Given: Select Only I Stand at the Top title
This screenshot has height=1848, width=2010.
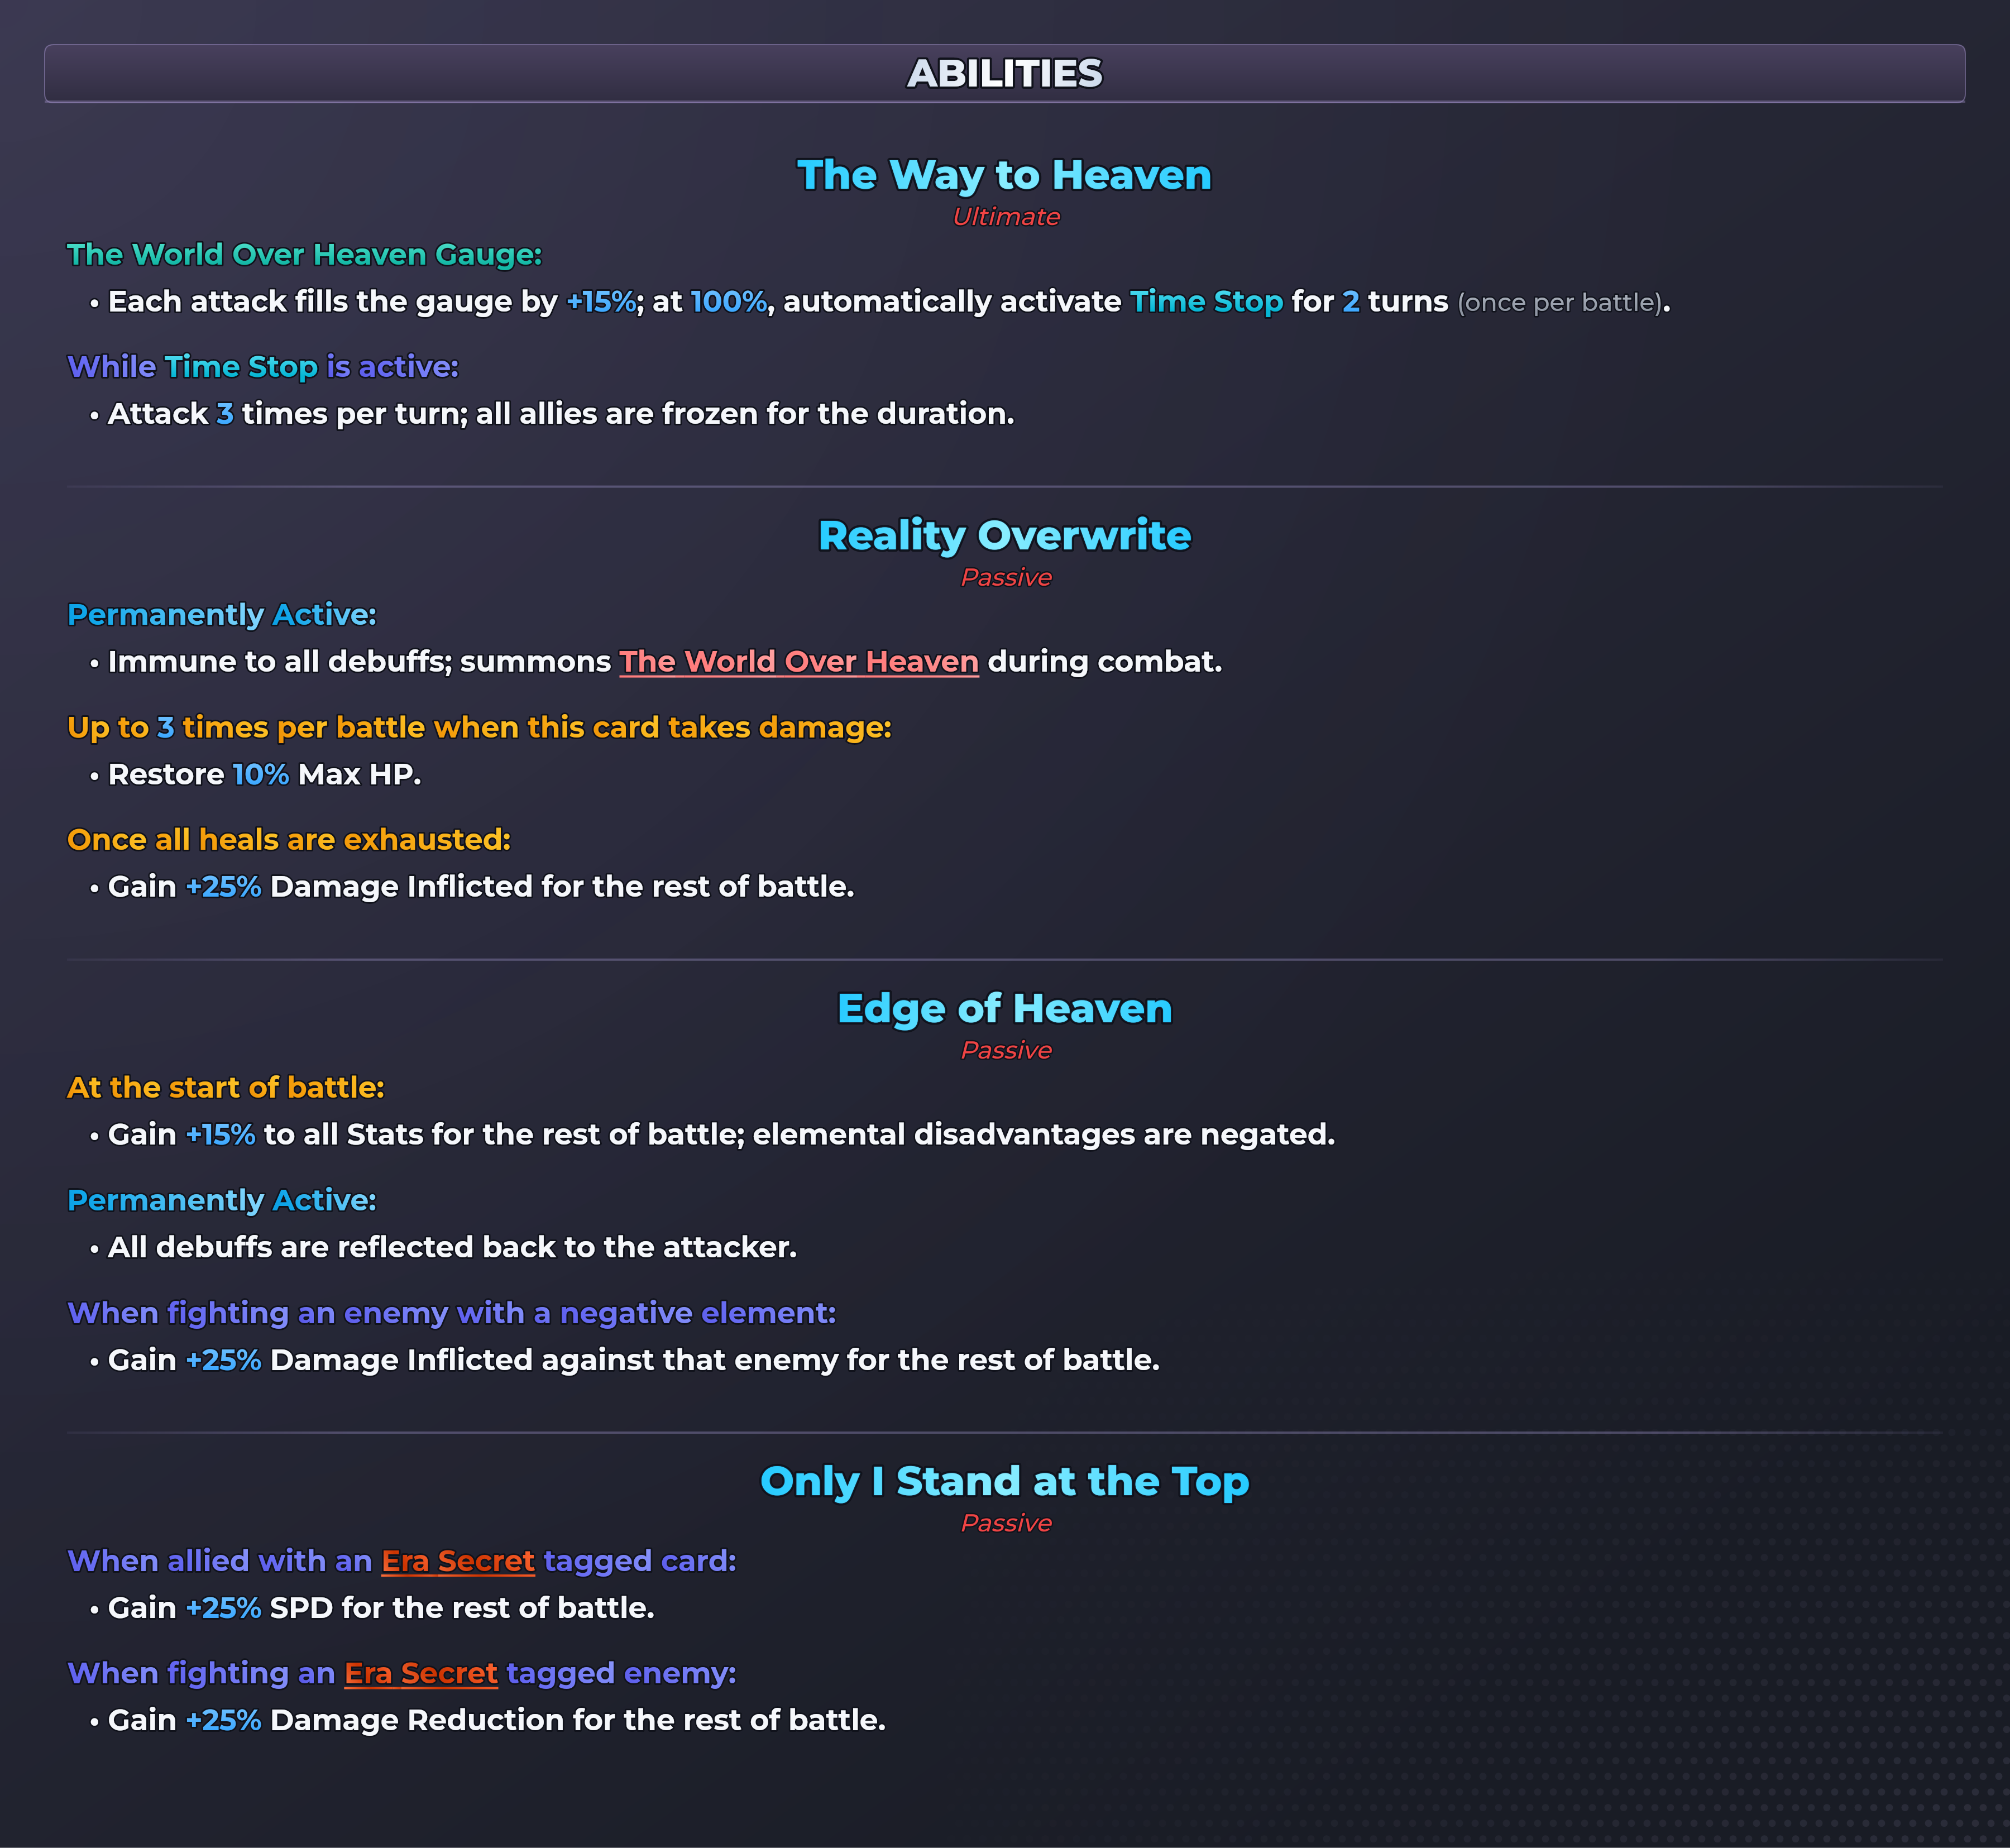Looking at the screenshot, I should 1005,1482.
